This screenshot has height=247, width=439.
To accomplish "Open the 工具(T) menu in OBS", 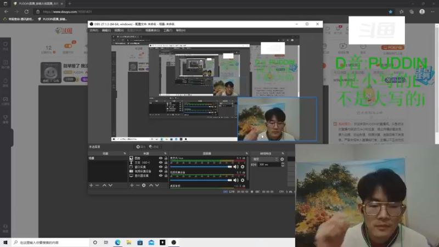I will (x=168, y=30).
